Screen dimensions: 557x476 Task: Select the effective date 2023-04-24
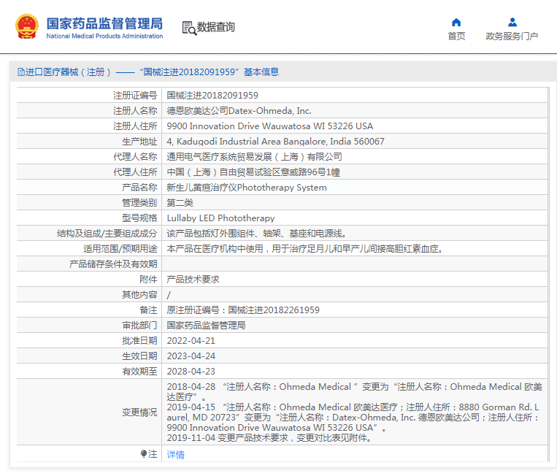191,356
